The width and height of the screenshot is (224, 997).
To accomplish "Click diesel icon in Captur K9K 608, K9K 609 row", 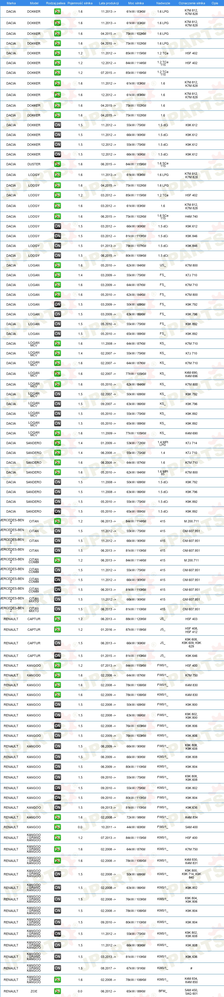I will [58, 643].
